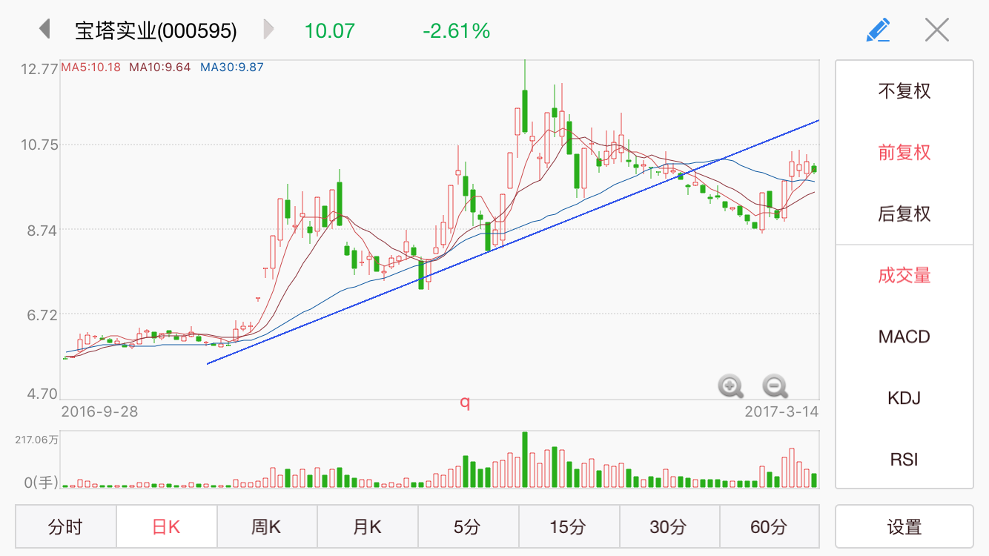Show the MACD indicator
989x556 pixels.
904,337
